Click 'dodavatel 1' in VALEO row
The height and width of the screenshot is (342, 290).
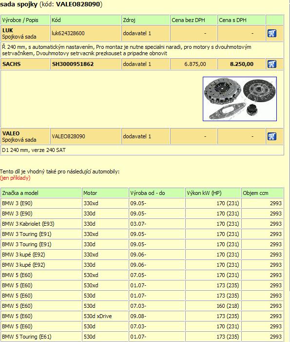137,136
